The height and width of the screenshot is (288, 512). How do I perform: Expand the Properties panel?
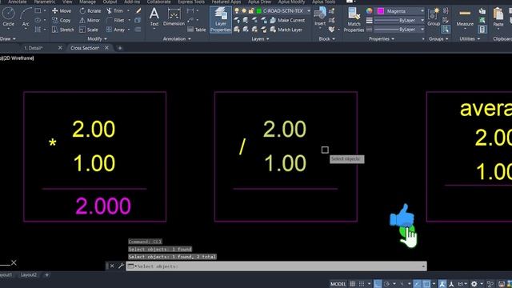click(382, 39)
